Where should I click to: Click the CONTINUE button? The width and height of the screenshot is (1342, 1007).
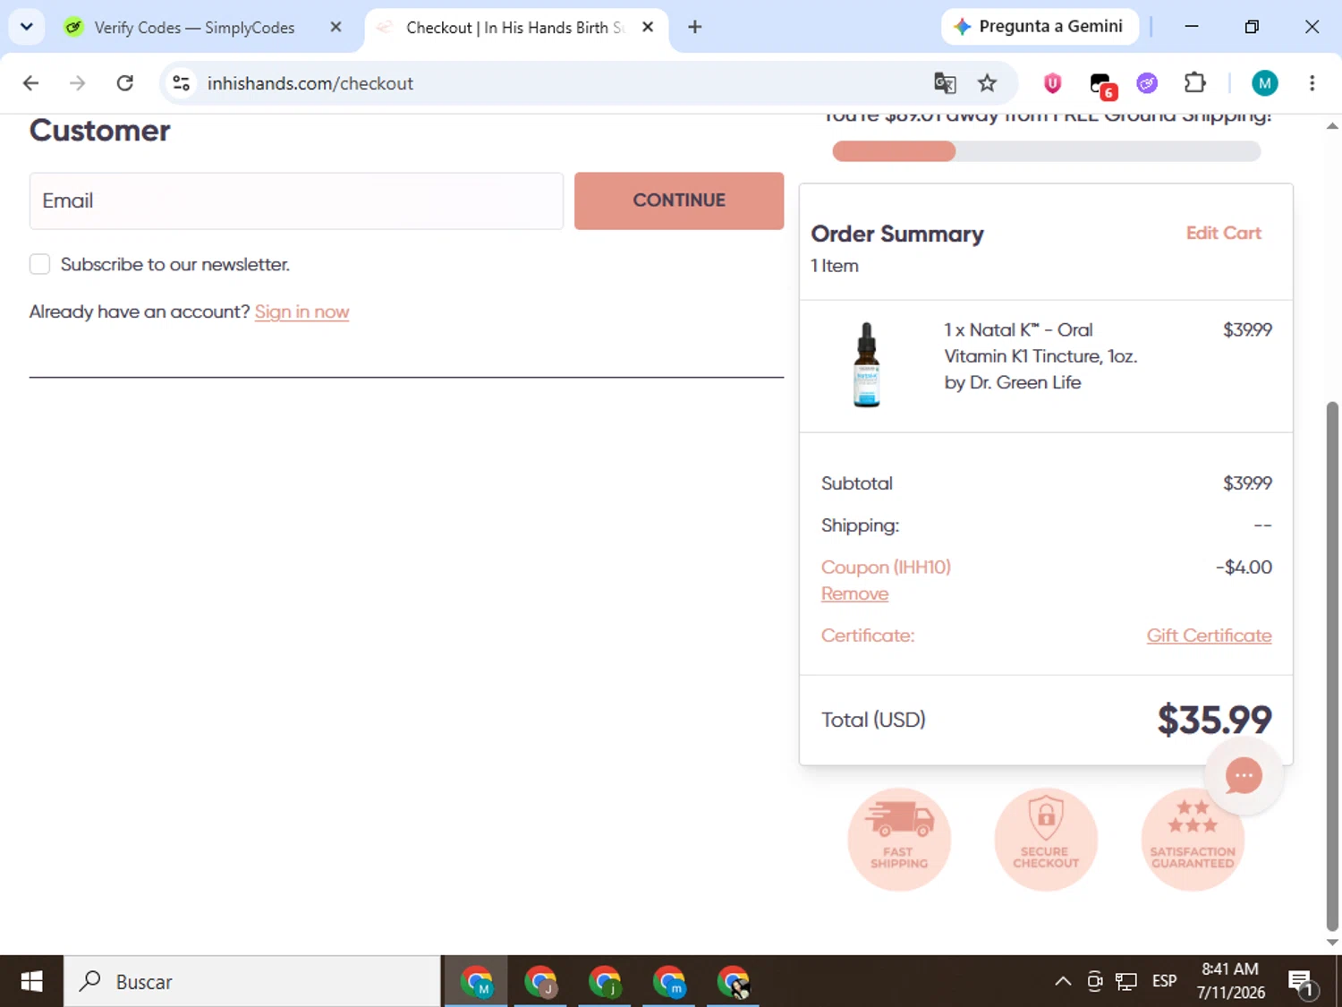(x=679, y=201)
